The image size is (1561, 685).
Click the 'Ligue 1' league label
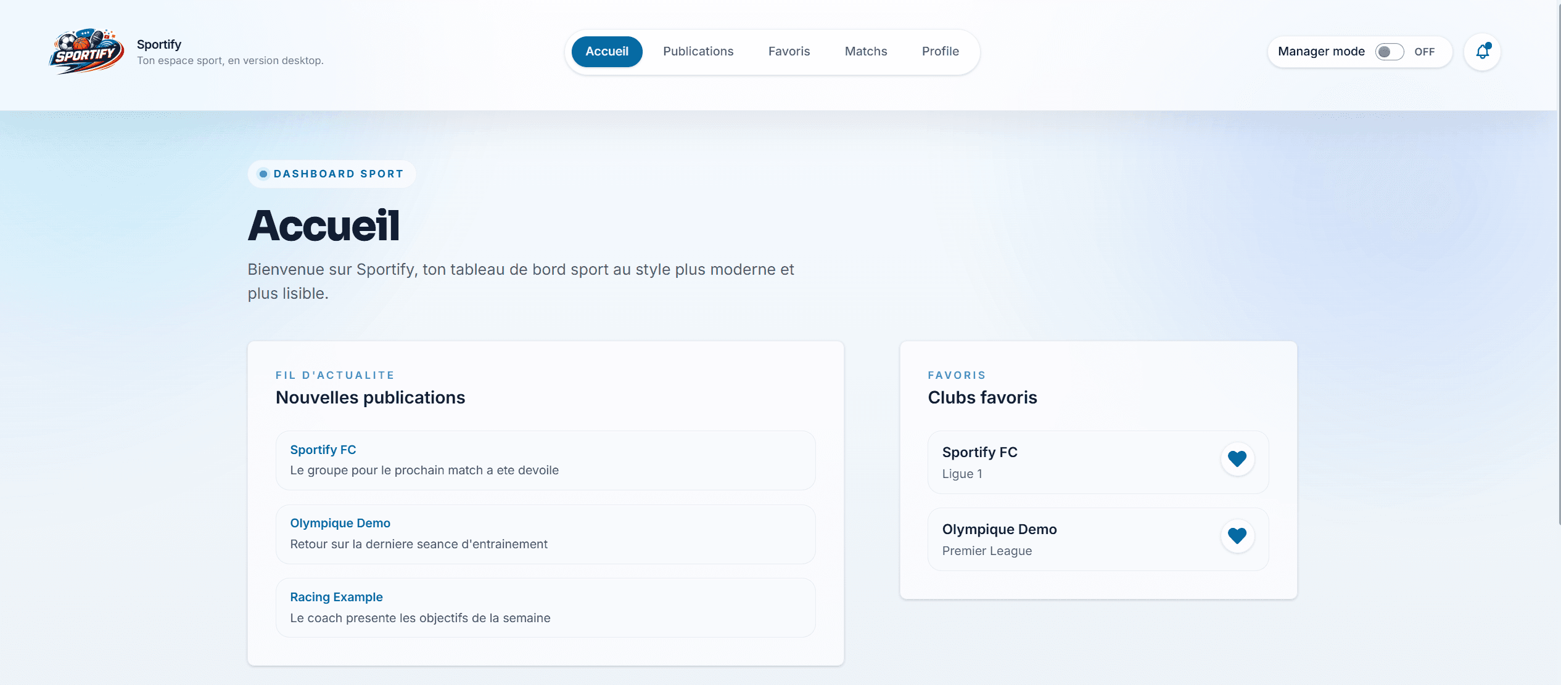coord(962,474)
